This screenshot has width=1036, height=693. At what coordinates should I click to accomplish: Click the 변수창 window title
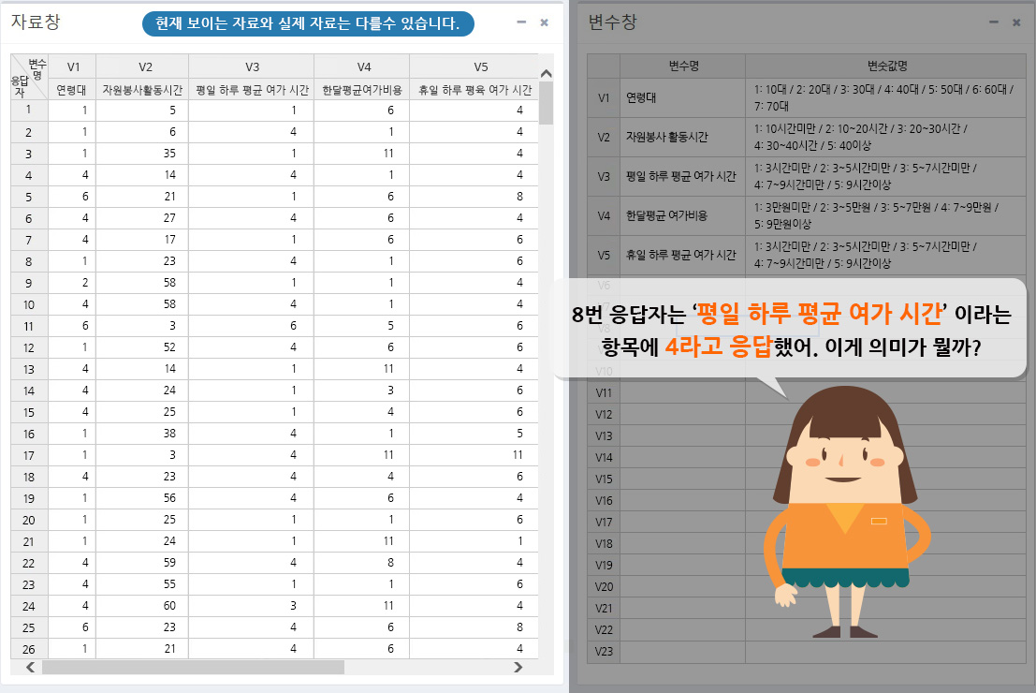612,22
